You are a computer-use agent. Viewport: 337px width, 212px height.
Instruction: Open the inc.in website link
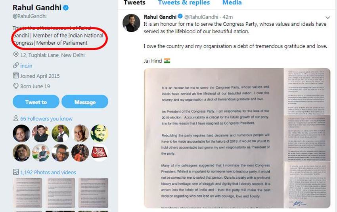[27, 65]
